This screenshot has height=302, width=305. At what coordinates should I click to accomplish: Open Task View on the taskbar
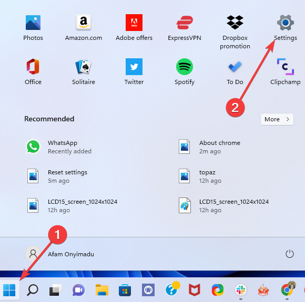pos(55,290)
